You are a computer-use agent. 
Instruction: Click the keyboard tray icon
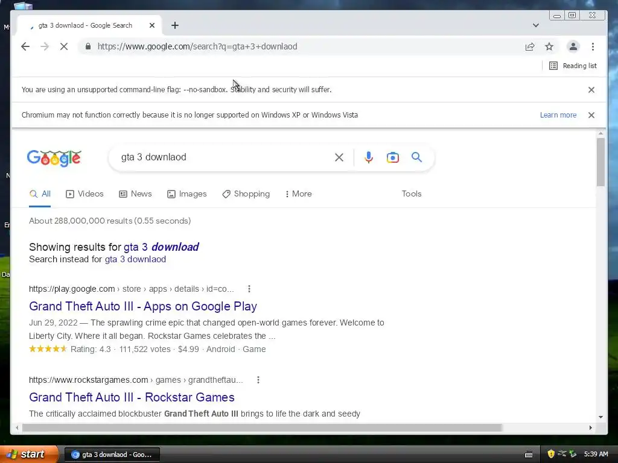[529, 455]
